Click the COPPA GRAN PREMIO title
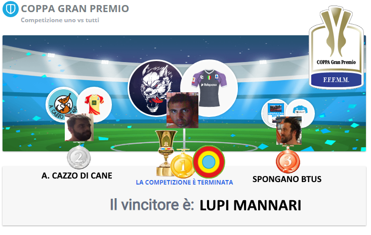371x235 pixels. click(75, 9)
